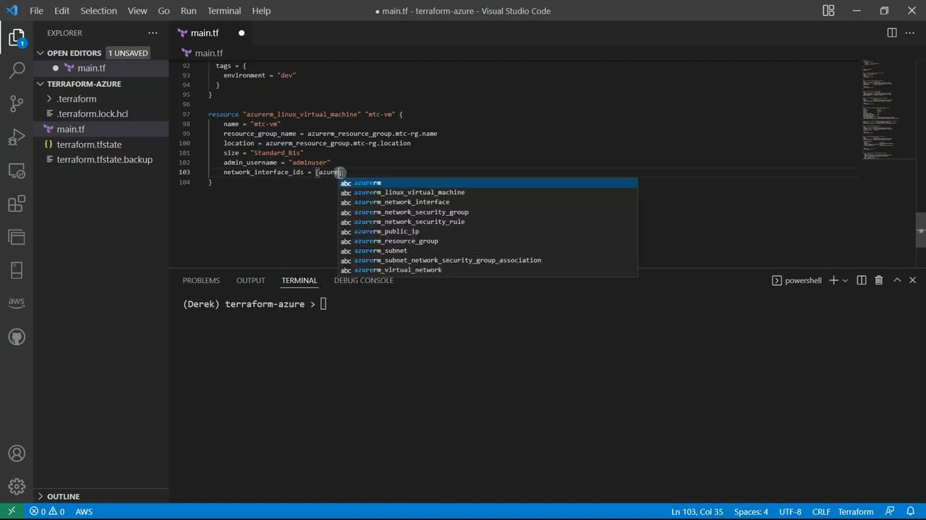The height and width of the screenshot is (520, 926).
Task: Open the Edit menu
Action: pyautogui.click(x=62, y=10)
